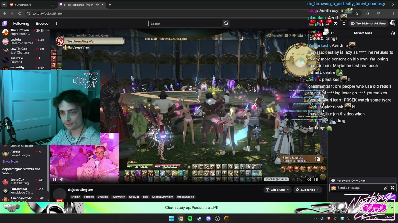This screenshot has width=398, height=223.
Task: Click the DojaCat tag
Action: (134, 197)
